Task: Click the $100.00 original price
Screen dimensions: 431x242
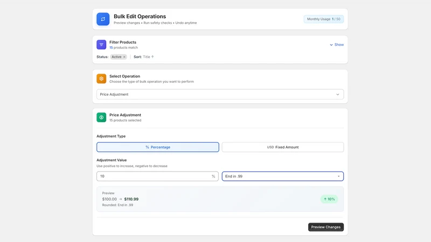Action: tap(109, 199)
